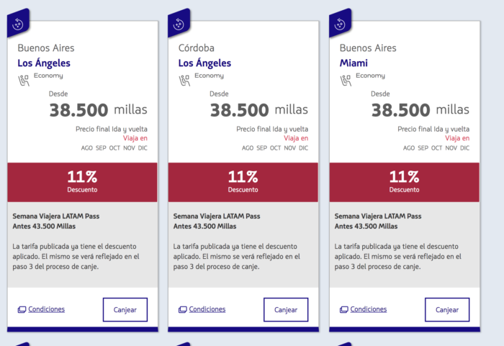Click the 11% Descuento banner on Miami card
Image resolution: width=504 pixels, height=346 pixels.
[405, 182]
